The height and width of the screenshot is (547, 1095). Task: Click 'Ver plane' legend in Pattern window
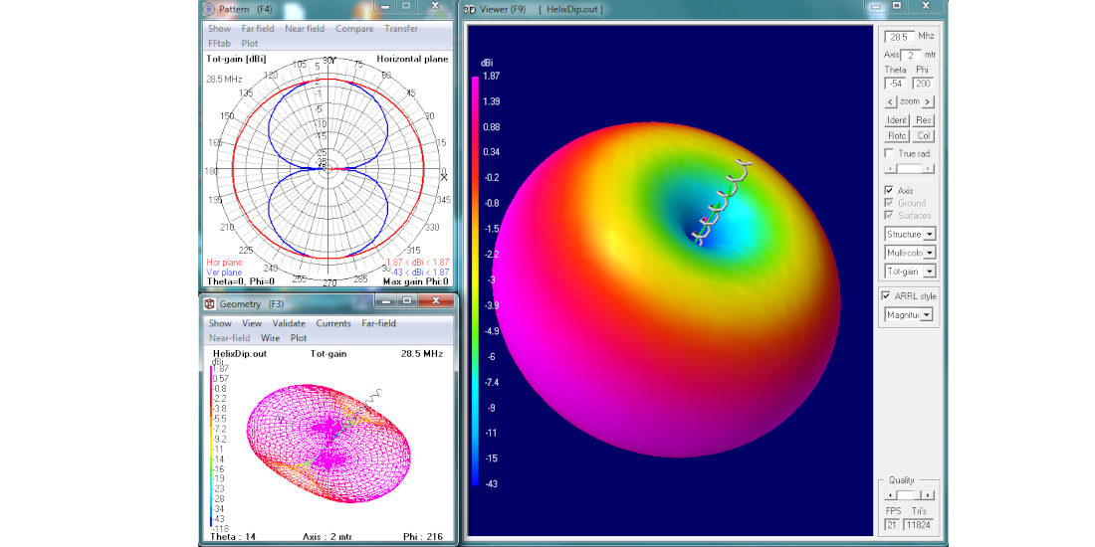click(x=225, y=273)
